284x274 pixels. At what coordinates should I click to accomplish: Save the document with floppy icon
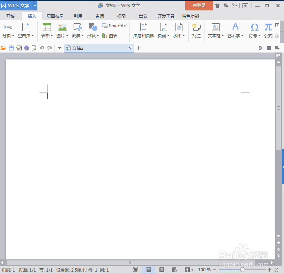click(x=11, y=48)
